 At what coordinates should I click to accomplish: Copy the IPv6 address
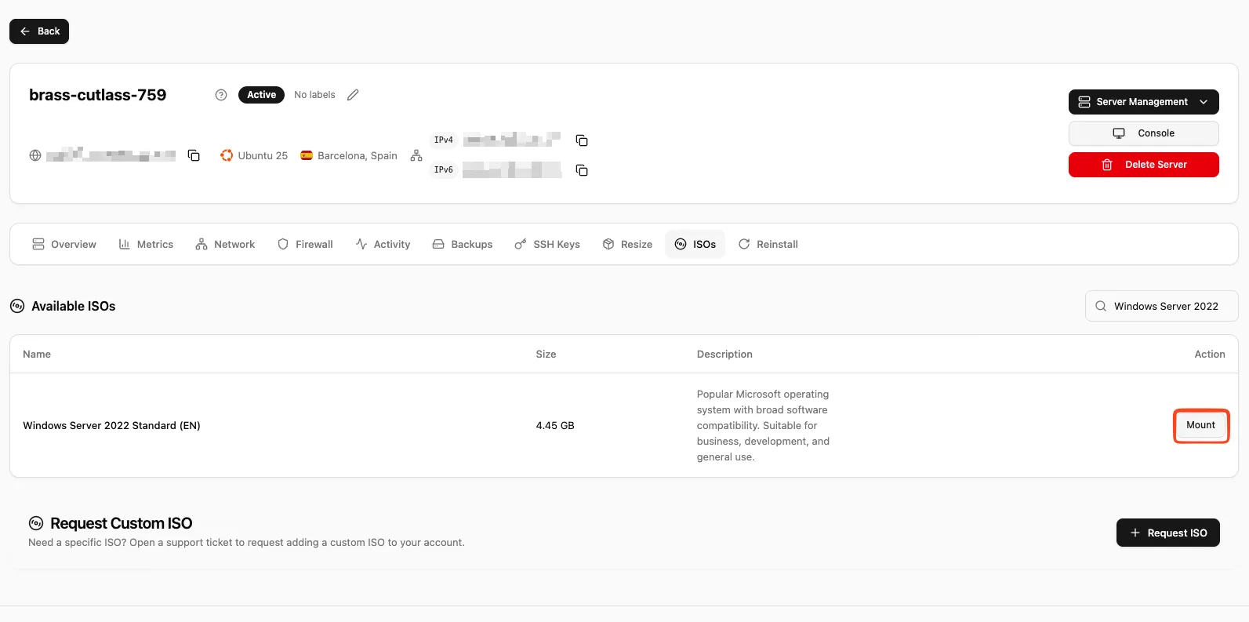click(x=582, y=170)
